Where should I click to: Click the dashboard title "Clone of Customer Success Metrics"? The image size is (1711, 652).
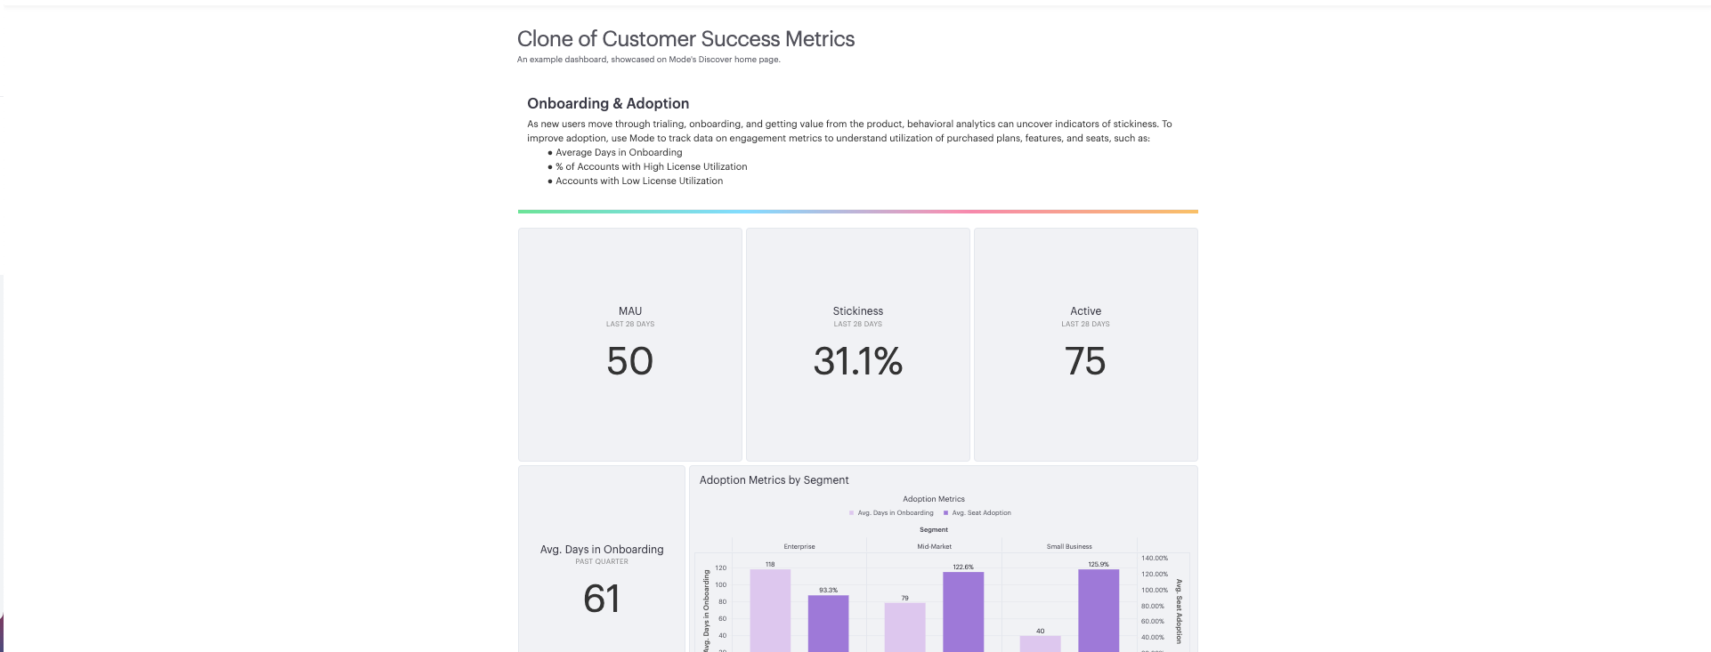pos(685,38)
